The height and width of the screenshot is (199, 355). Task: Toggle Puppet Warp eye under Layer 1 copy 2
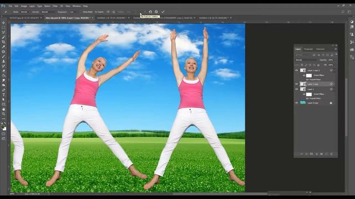pyautogui.click(x=307, y=80)
